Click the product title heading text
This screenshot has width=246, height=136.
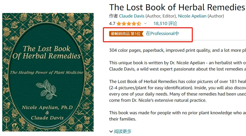click(x=177, y=7)
